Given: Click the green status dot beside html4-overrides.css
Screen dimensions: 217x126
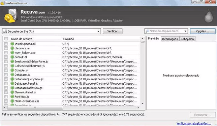Looking at the screenshot, I should point(12,101).
